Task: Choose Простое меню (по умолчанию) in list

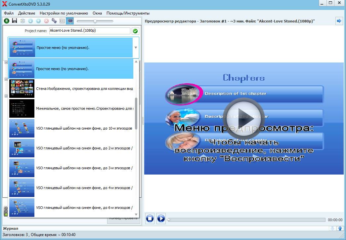Action: pos(71,69)
